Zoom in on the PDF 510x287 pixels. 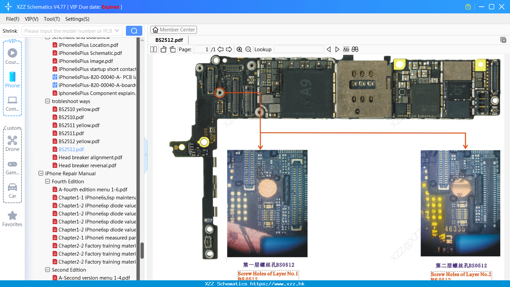[x=239, y=50]
